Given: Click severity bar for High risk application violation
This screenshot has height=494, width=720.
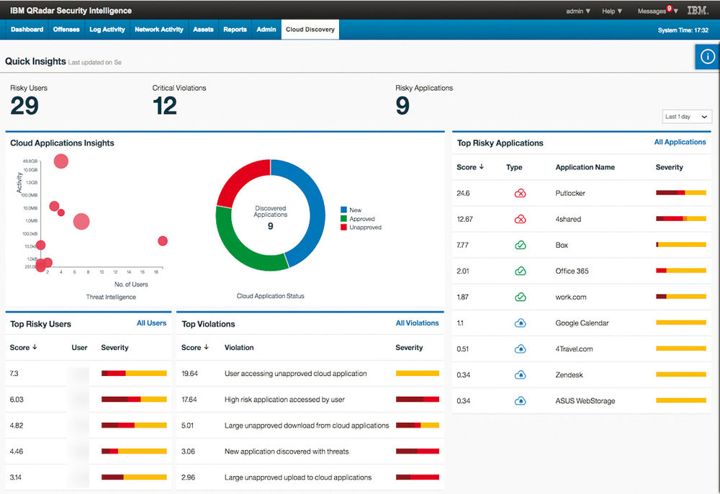Looking at the screenshot, I should point(418,400).
